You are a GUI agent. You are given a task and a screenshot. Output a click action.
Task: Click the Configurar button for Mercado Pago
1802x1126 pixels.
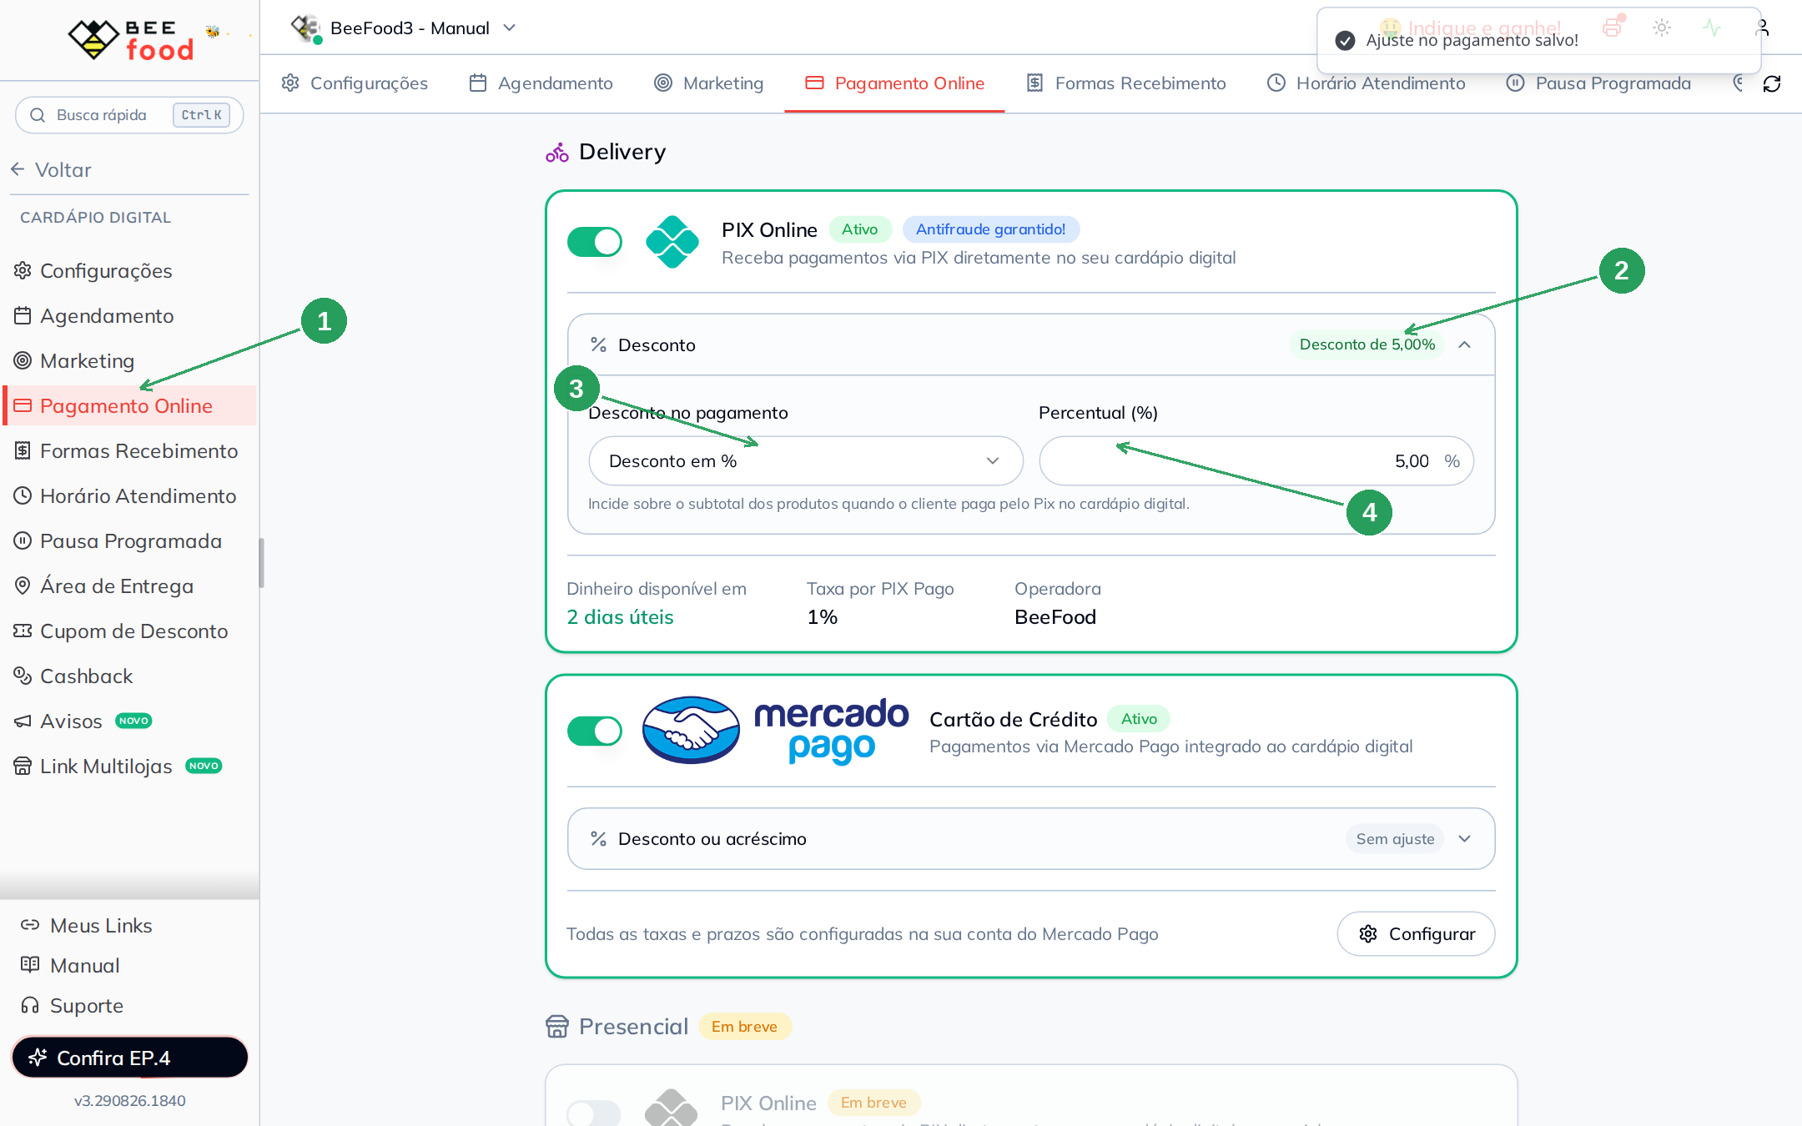coord(1416,933)
